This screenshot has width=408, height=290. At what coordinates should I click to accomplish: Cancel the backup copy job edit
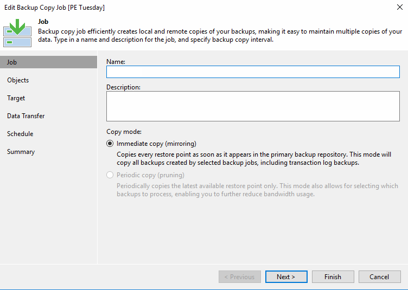[x=379, y=277]
